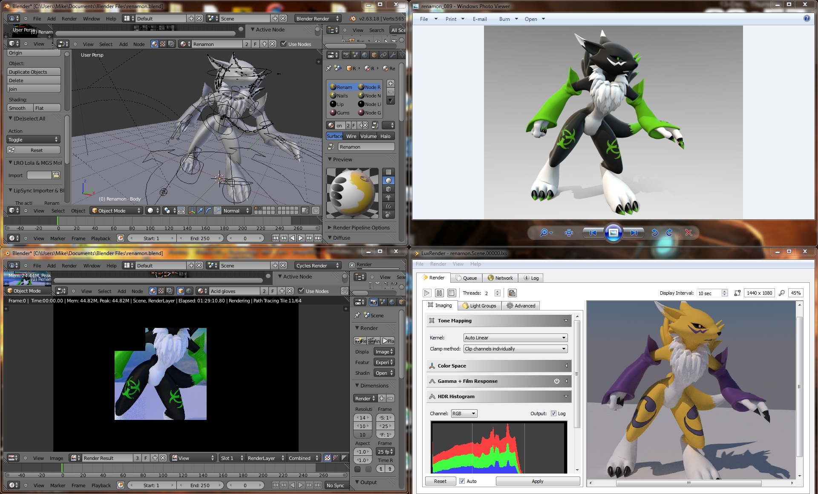Open World properties tab in top Blender
Image resolution: width=818 pixels, height=494 pixels.
click(365, 55)
